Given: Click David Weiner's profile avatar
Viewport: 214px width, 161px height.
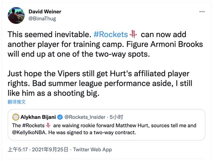Looking at the screenshot, I should [x=16, y=15].
